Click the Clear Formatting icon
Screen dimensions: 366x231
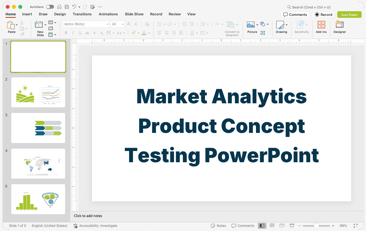coord(147,24)
